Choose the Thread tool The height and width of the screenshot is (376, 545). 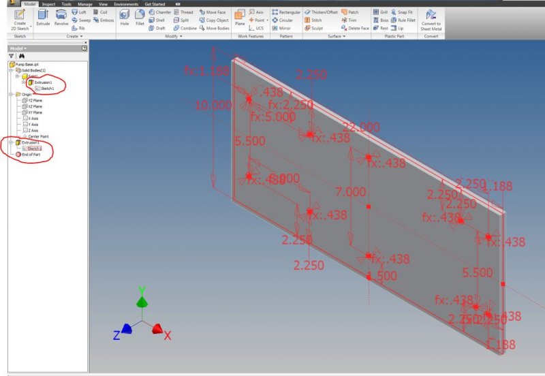coord(183,12)
